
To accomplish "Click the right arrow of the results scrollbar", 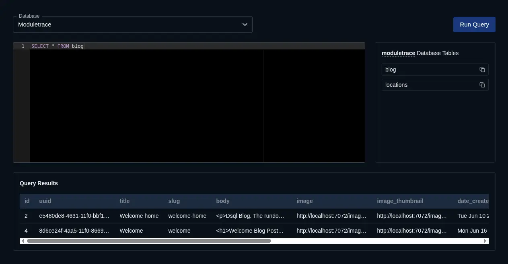I will 485,241.
